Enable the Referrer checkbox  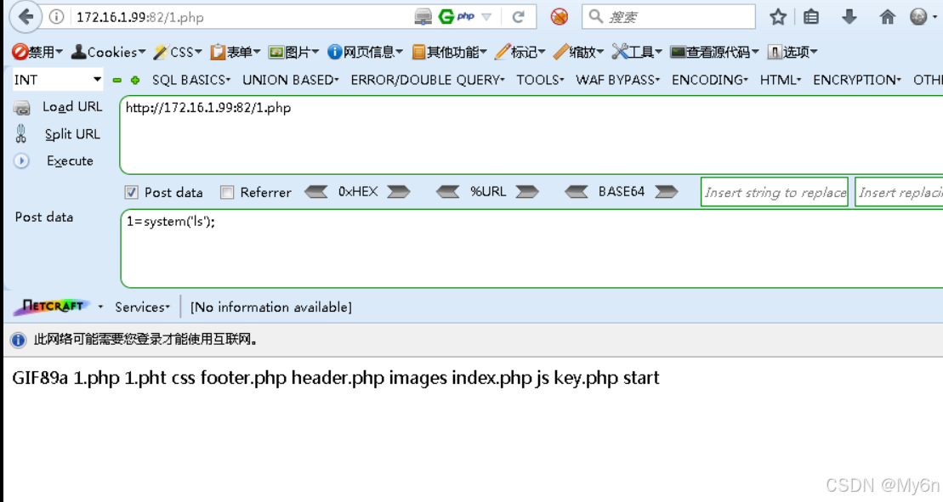point(227,192)
